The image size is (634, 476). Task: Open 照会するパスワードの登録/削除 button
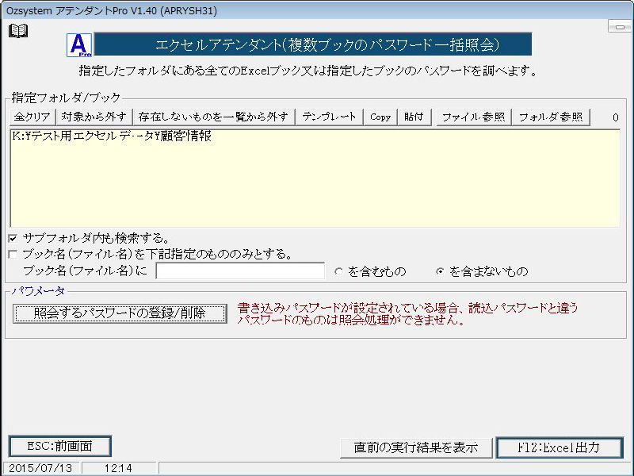120,313
